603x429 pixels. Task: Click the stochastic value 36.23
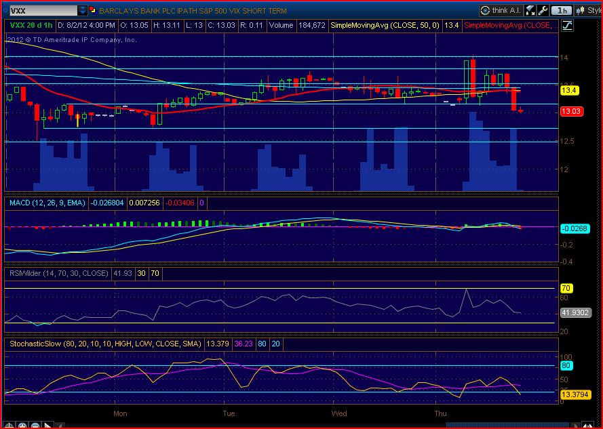coord(244,344)
